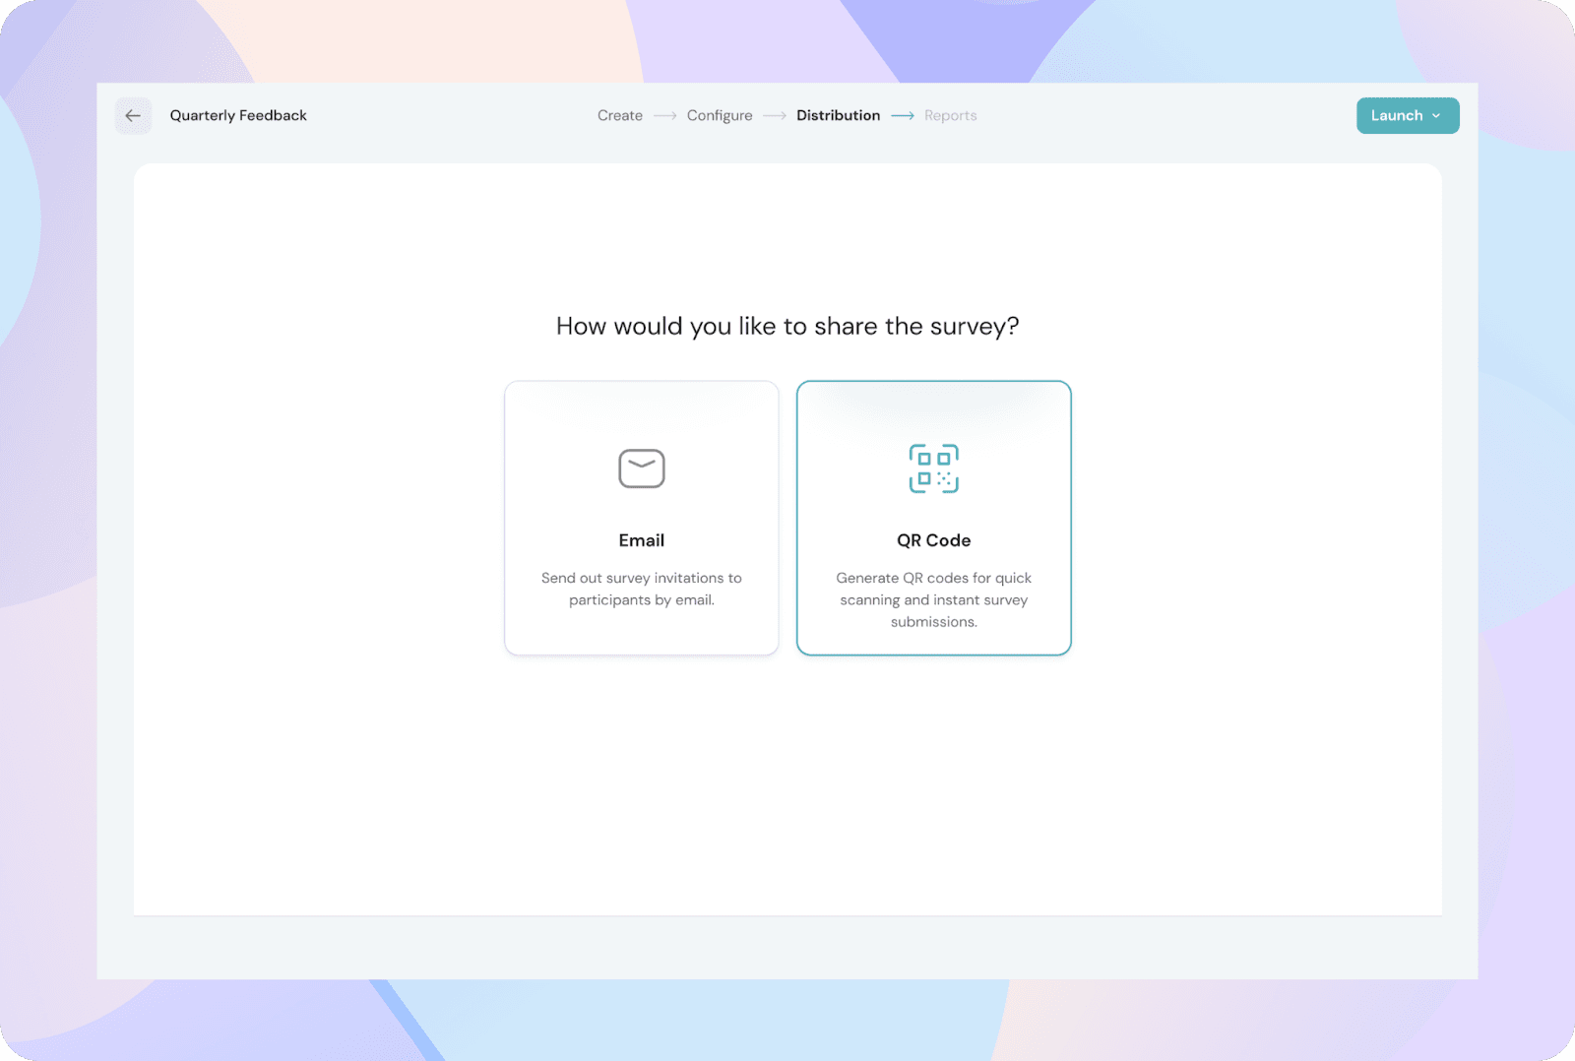
Task: Click the email envelope icon
Action: pos(642,468)
